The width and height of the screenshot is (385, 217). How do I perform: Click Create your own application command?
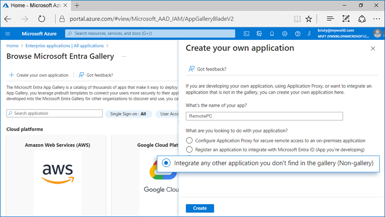pyautogui.click(x=38, y=75)
